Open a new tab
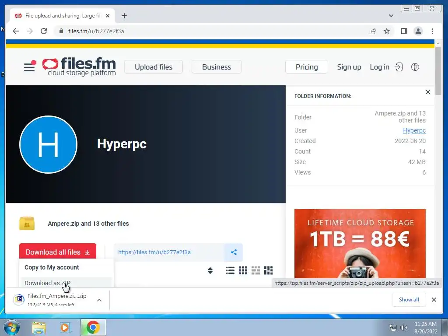 [x=124, y=16]
